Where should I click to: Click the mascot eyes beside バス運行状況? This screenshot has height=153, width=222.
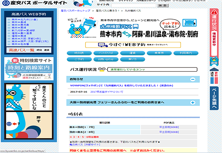click(102, 69)
